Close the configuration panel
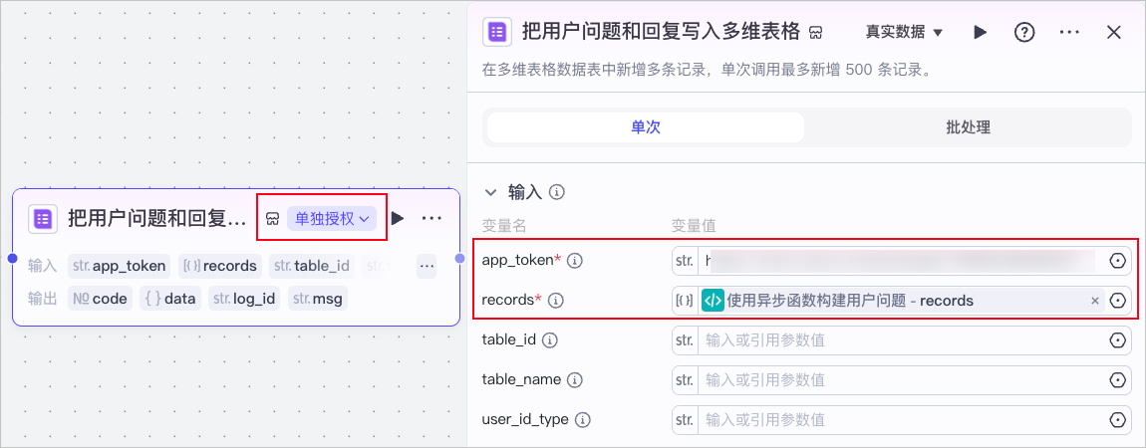This screenshot has height=448, width=1146. click(x=1114, y=32)
